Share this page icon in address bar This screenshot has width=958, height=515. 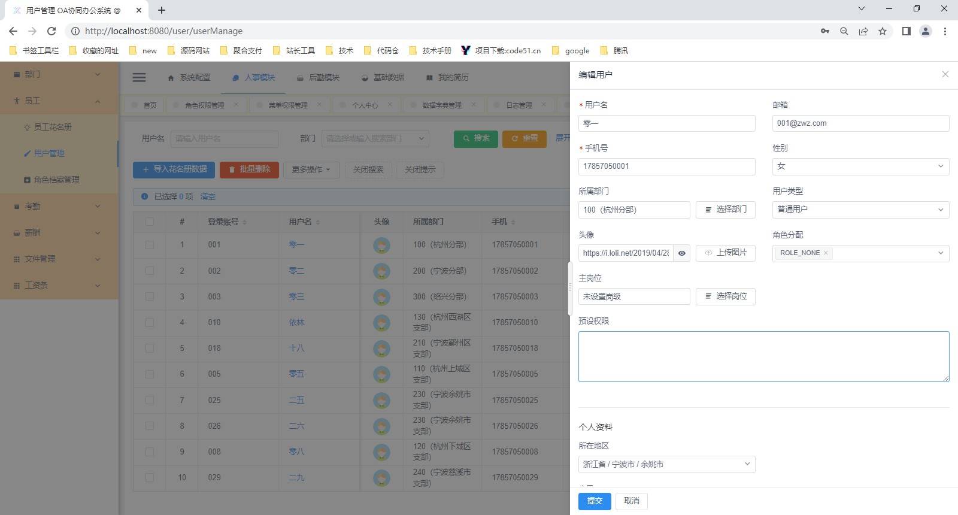tap(863, 31)
